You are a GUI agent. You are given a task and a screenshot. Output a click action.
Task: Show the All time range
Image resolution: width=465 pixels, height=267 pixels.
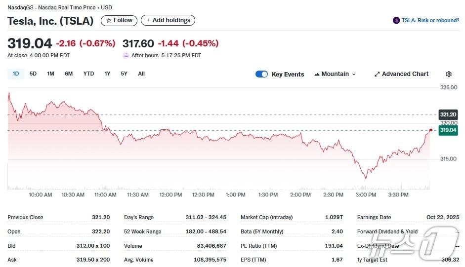tap(141, 74)
